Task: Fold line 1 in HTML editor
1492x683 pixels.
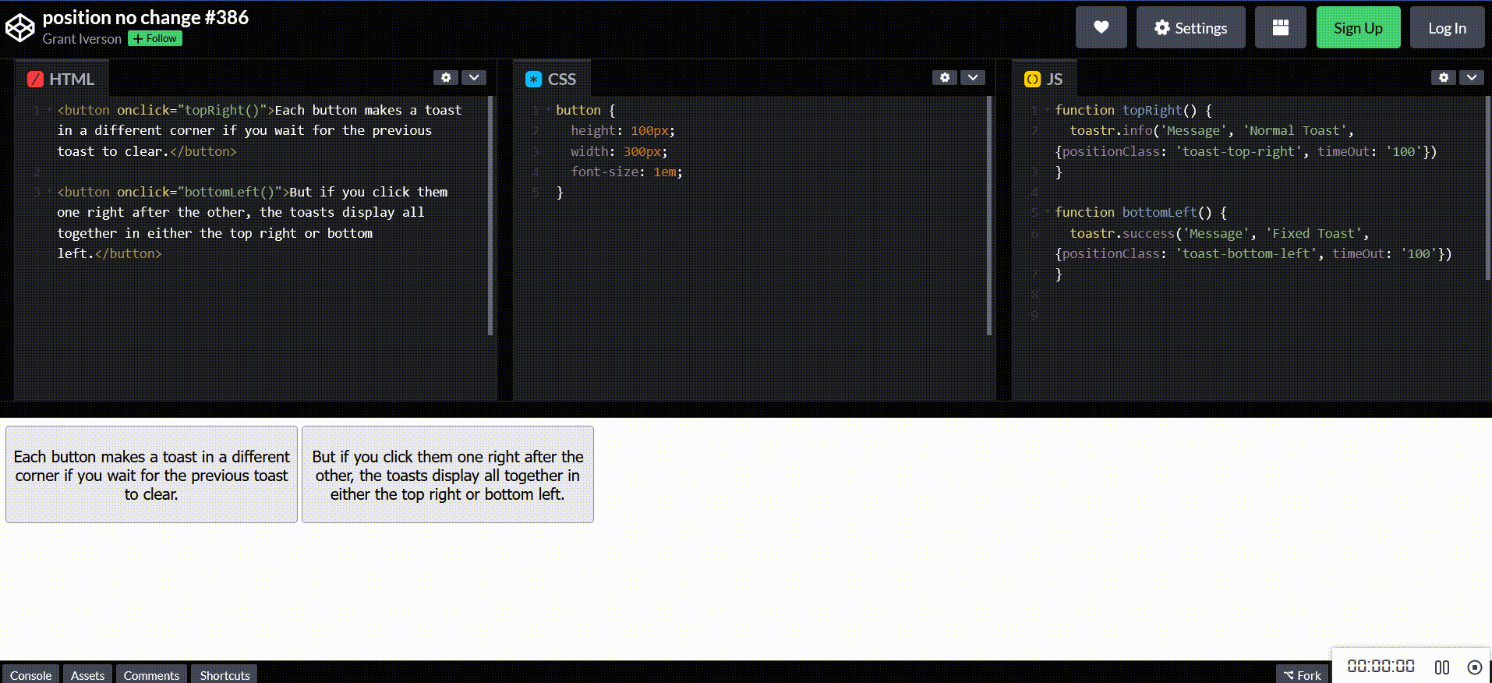Action: pos(49,111)
